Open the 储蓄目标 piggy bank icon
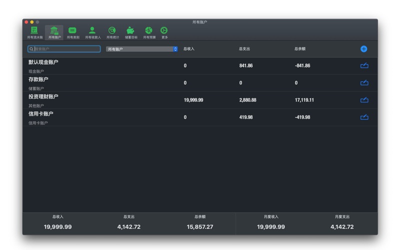The width and height of the screenshot is (400, 250). coord(130,32)
